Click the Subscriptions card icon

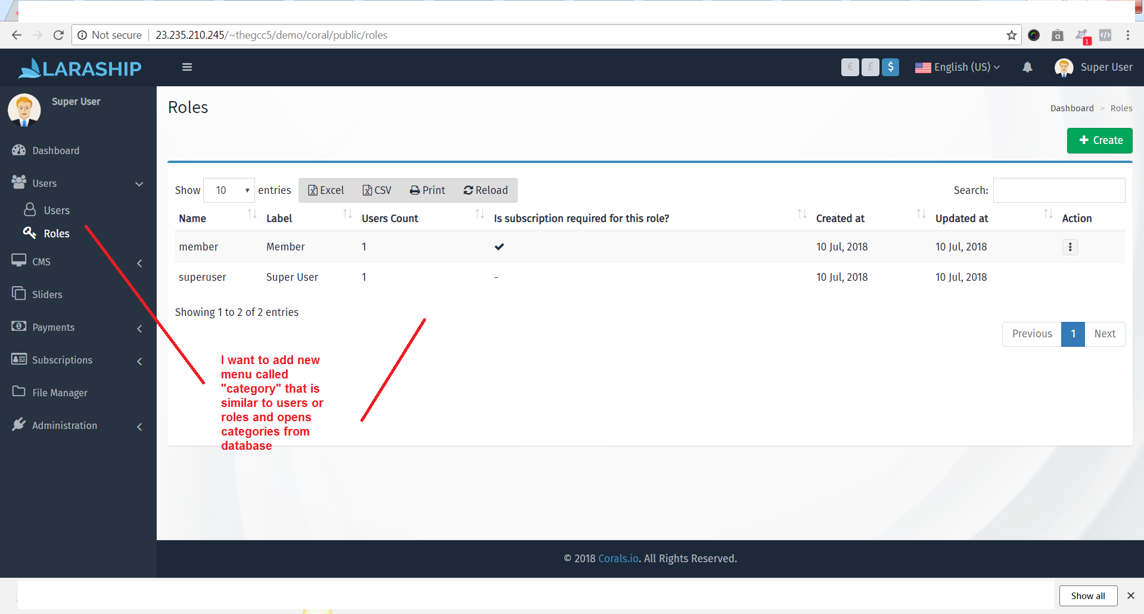point(19,359)
